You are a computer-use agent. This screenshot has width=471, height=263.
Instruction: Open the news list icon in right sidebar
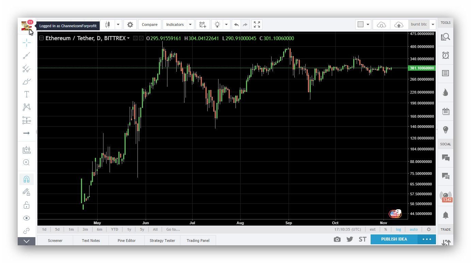click(x=445, y=73)
